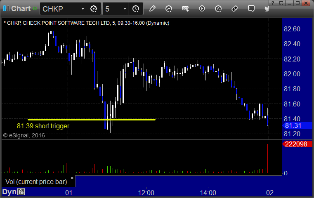Open the circled A alerts icon

[218, 9]
